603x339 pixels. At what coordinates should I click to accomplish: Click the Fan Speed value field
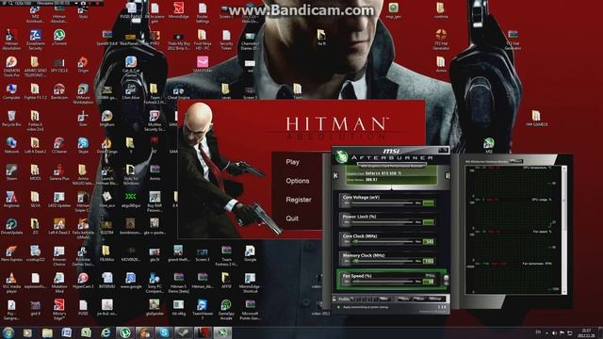coord(429,282)
